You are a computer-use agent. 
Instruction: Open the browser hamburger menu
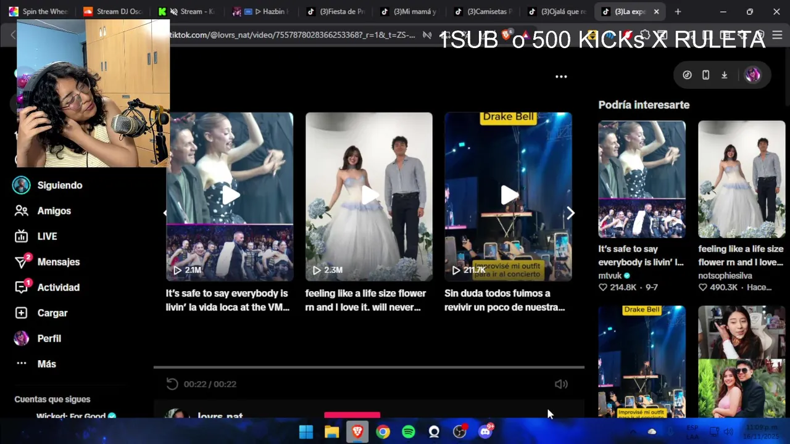pos(777,35)
